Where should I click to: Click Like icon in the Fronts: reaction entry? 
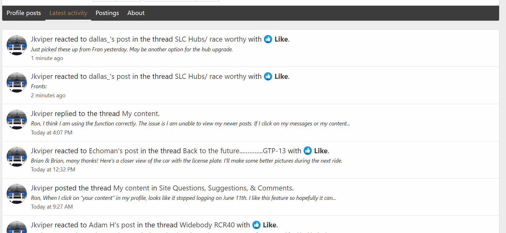point(268,76)
